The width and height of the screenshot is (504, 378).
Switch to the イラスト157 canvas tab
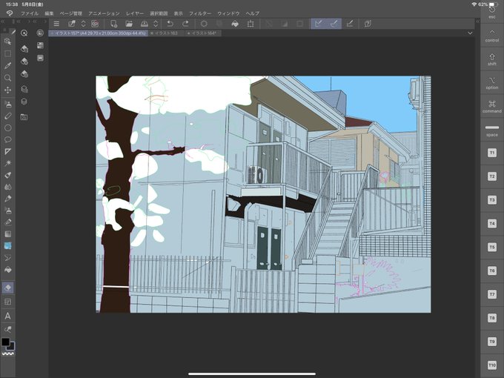pos(99,33)
